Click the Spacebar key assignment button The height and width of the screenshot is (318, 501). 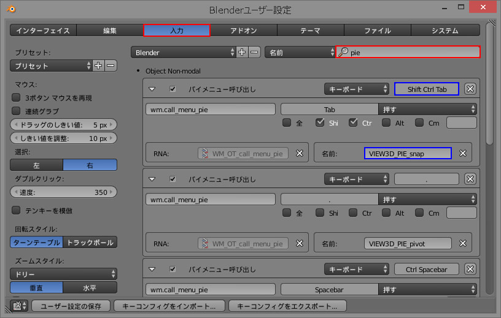pyautogui.click(x=330, y=289)
